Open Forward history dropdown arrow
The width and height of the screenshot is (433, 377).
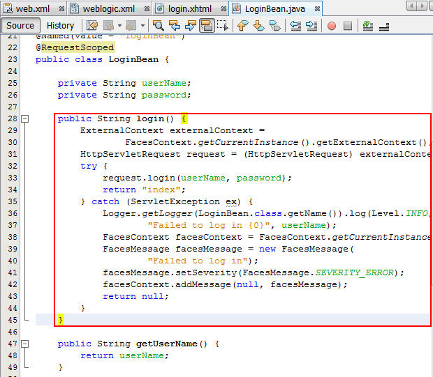142,26
